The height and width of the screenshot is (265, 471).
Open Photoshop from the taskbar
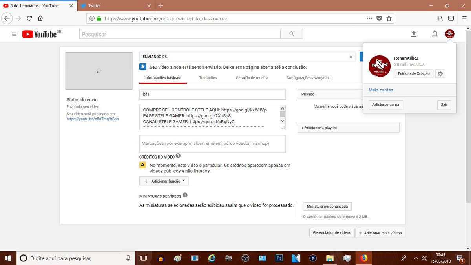point(279,258)
